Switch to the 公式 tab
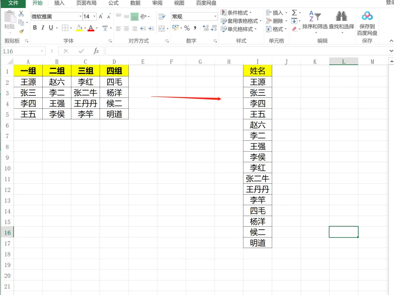The image size is (394, 295). tap(113, 3)
